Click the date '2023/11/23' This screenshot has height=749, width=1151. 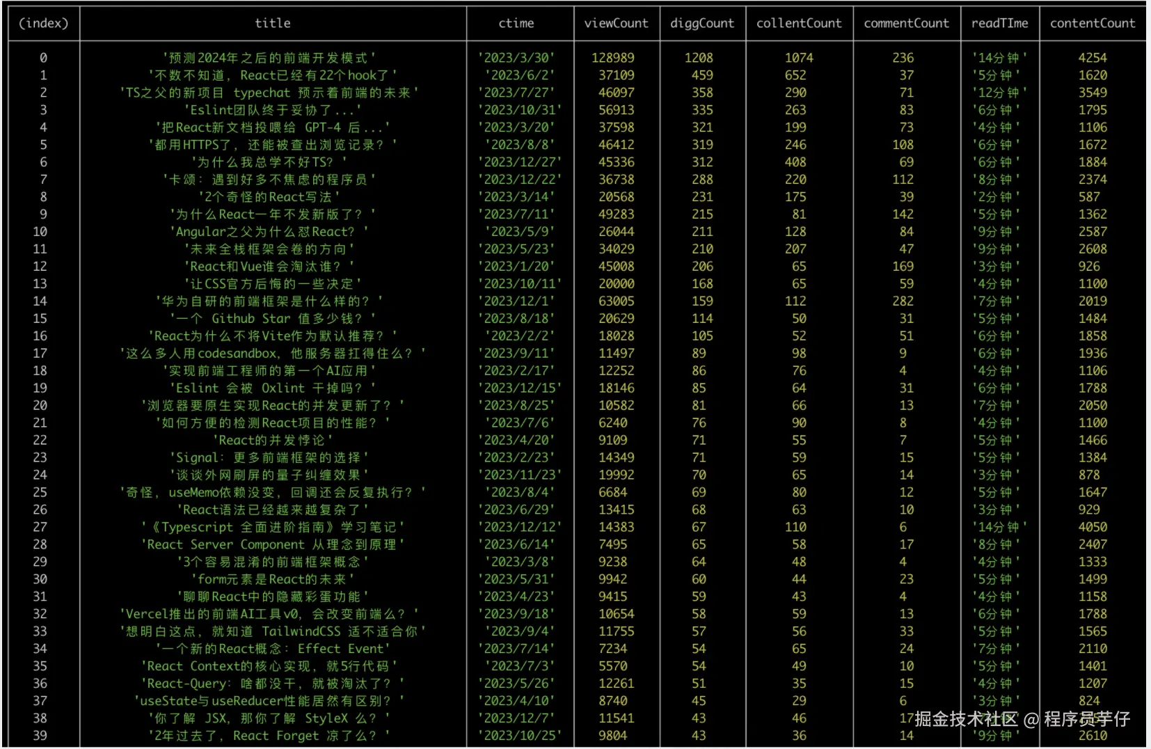520,475
